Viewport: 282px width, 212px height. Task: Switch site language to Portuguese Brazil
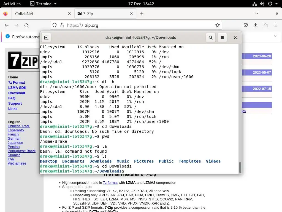click(21, 151)
